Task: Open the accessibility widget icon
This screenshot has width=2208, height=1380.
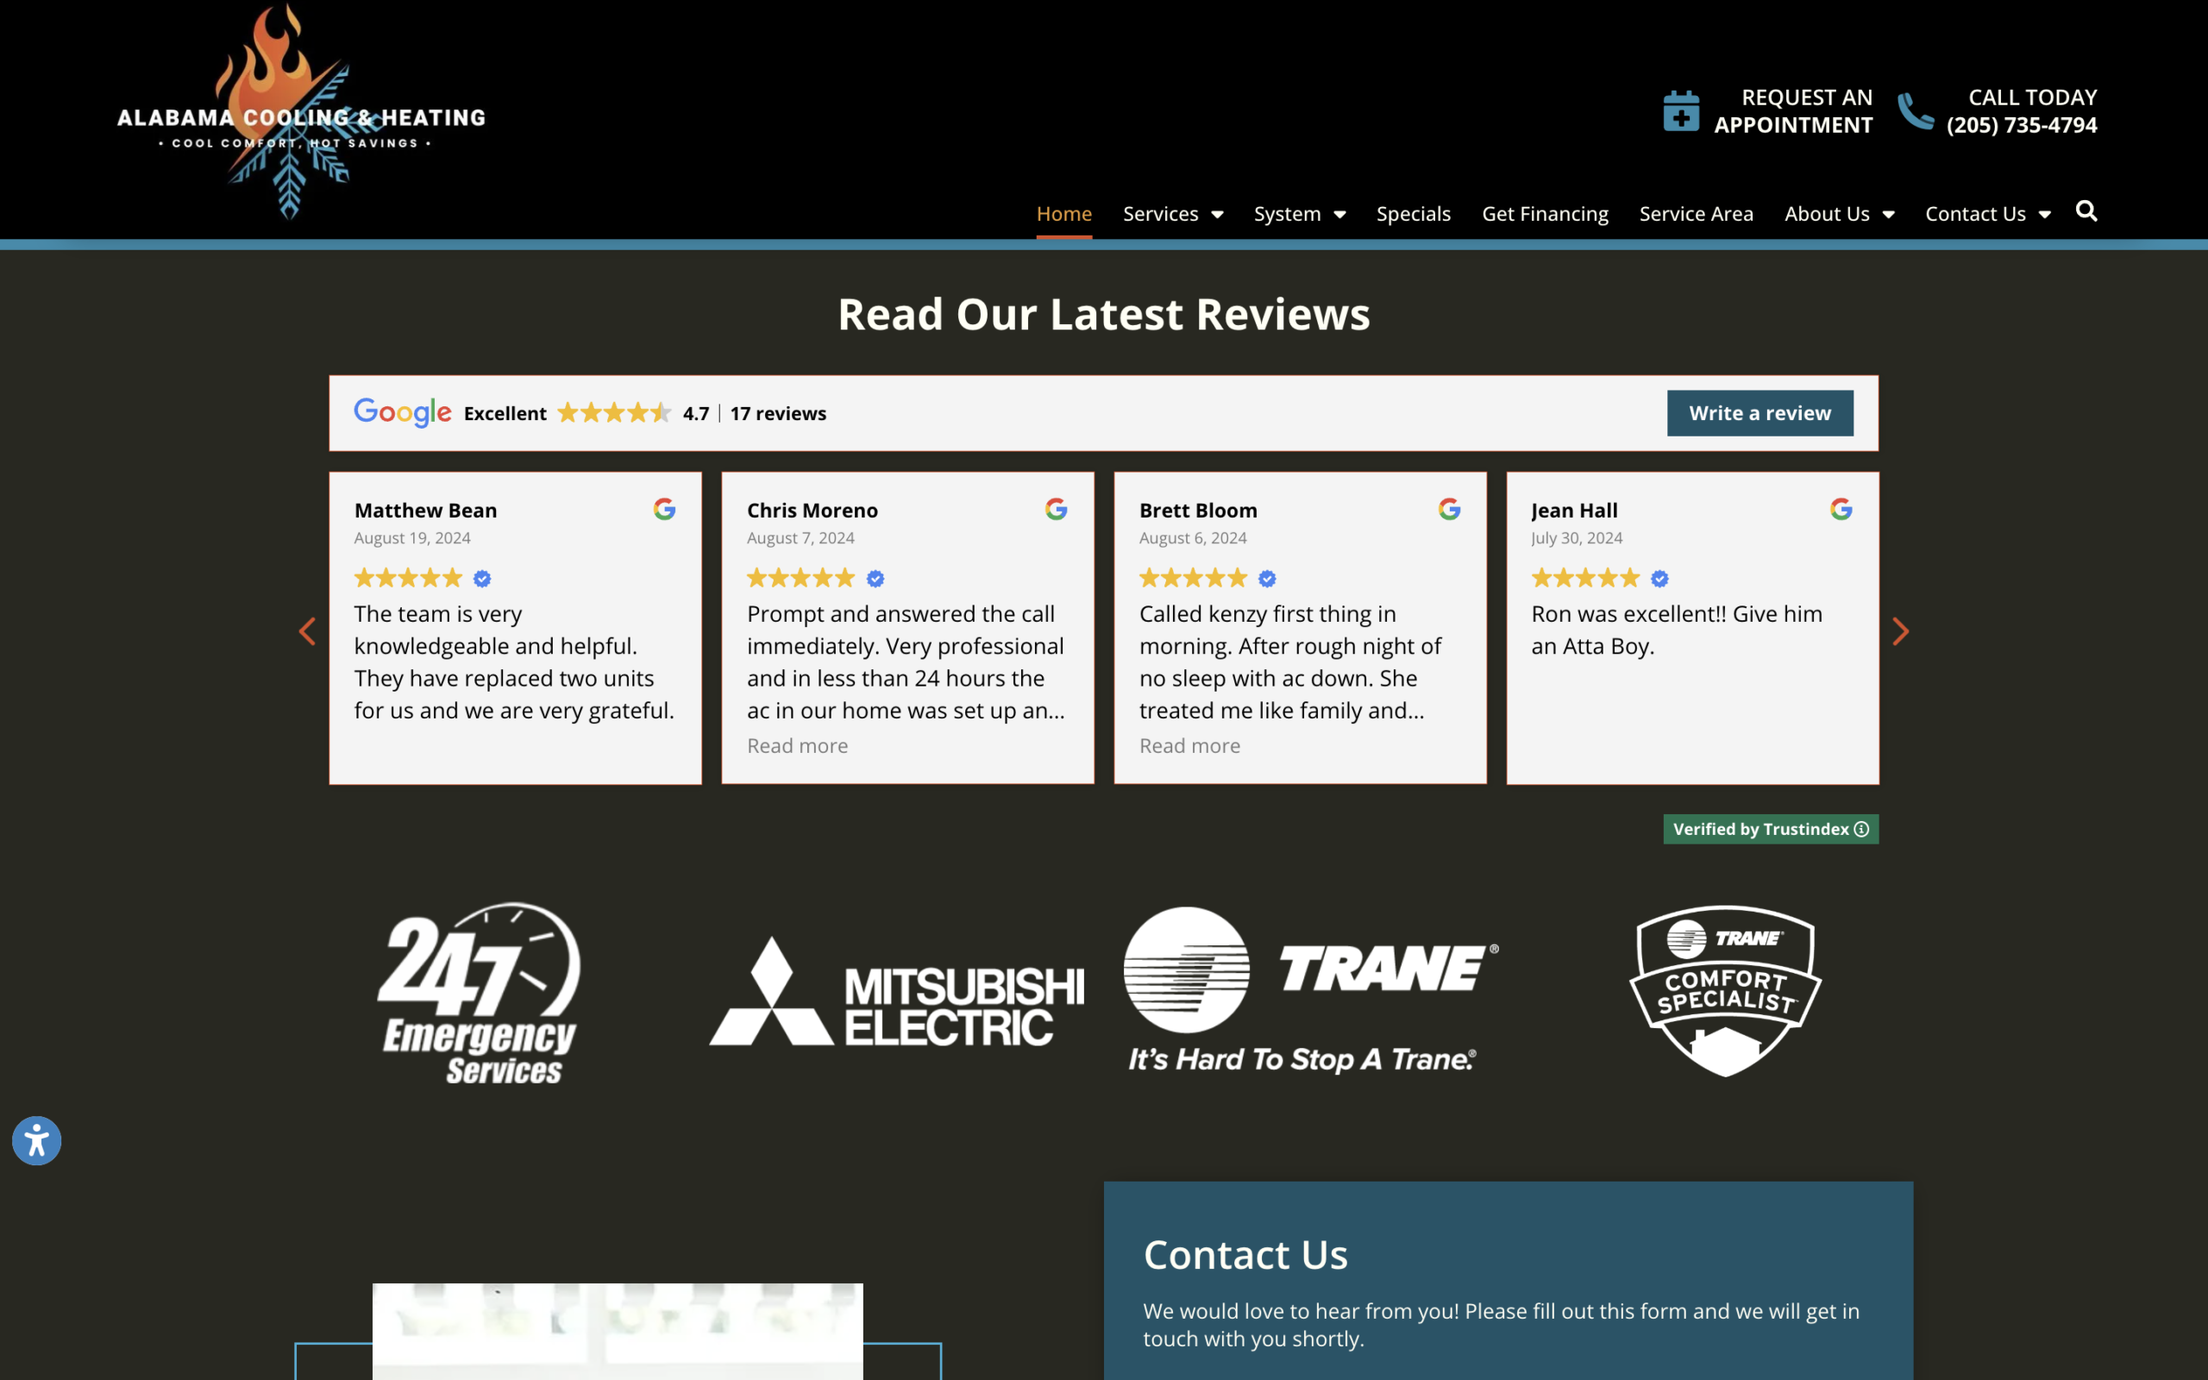Action: [36, 1140]
